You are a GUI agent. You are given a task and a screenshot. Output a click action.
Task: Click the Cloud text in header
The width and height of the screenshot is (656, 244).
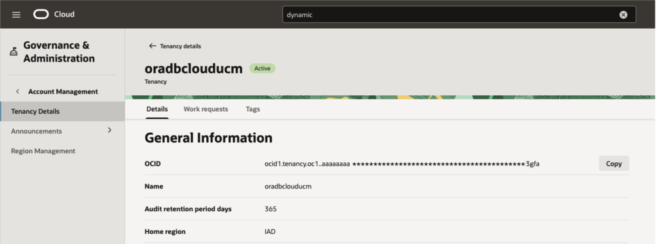coord(64,15)
